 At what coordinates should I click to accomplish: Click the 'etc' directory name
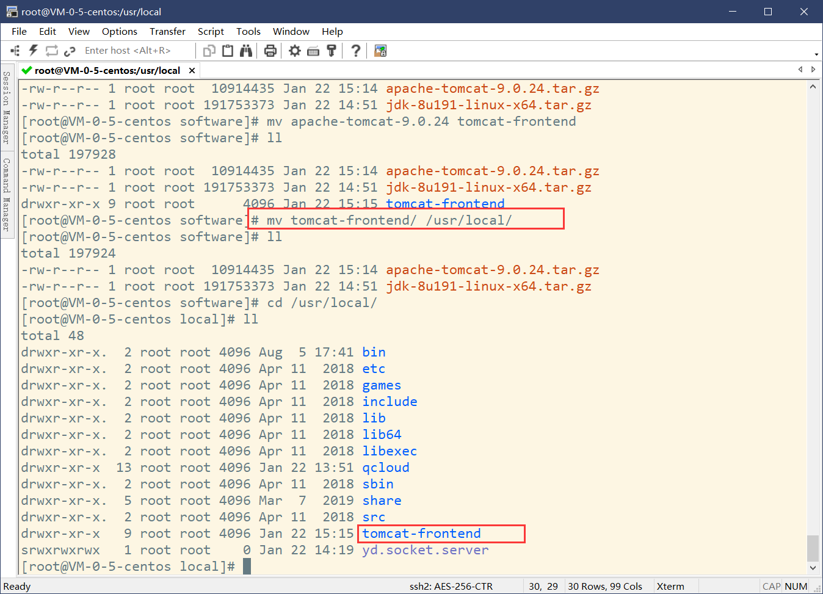(x=374, y=369)
